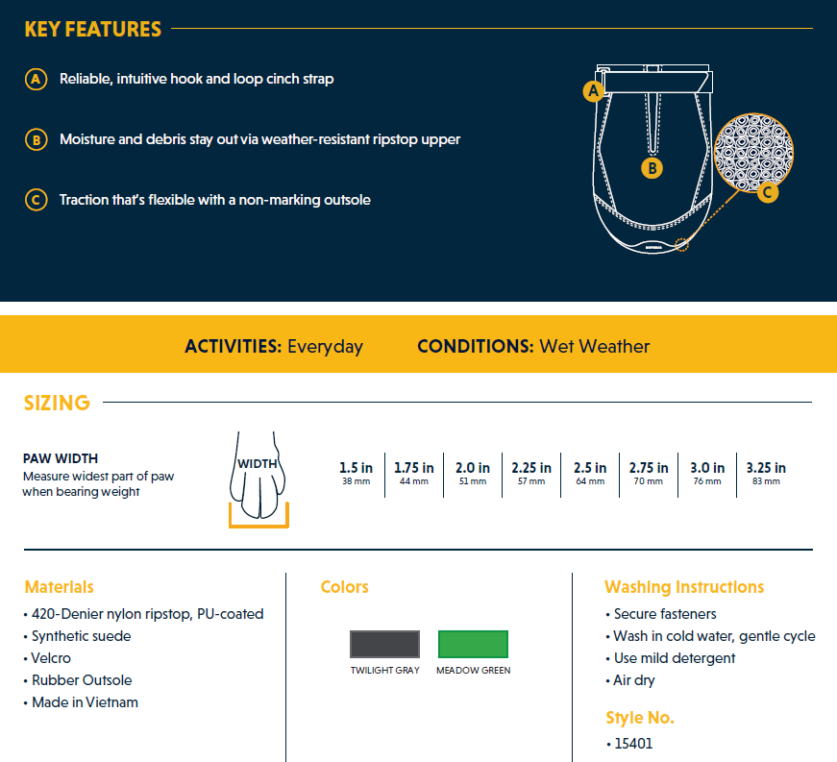Click the KEY FEATURES heading
Viewport: 837px width, 762px height.
[93, 30]
